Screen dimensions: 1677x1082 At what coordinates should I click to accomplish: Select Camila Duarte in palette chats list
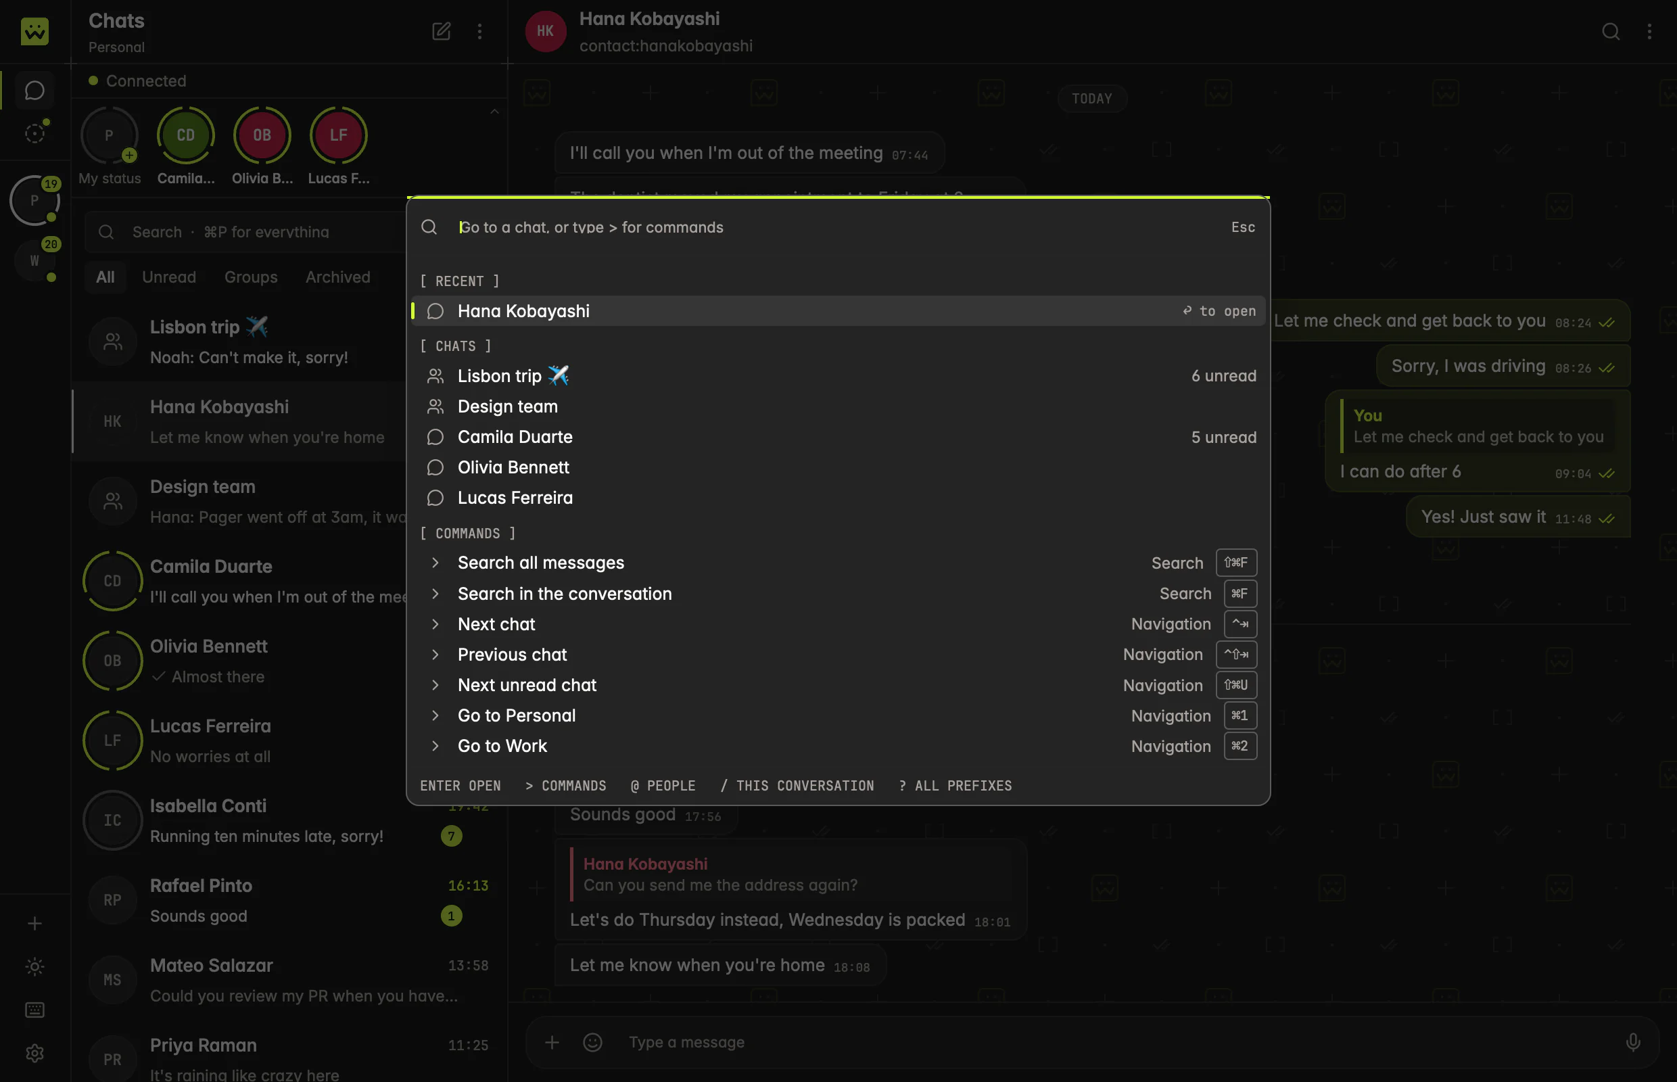(x=837, y=437)
